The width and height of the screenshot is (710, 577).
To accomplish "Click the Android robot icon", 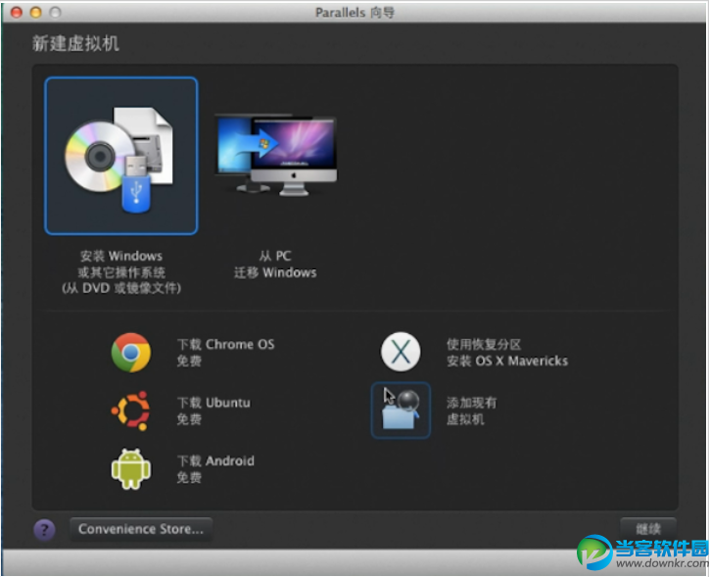I will [131, 469].
